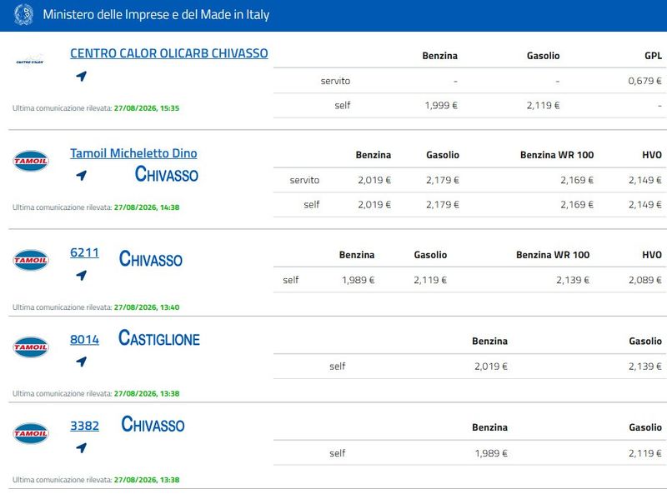The height and width of the screenshot is (494, 667).
Task: Click Tamoil logo beside station 8014
Action: [x=31, y=347]
